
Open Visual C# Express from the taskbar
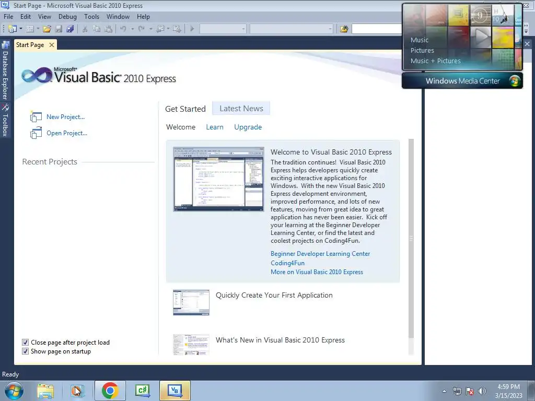coord(142,391)
